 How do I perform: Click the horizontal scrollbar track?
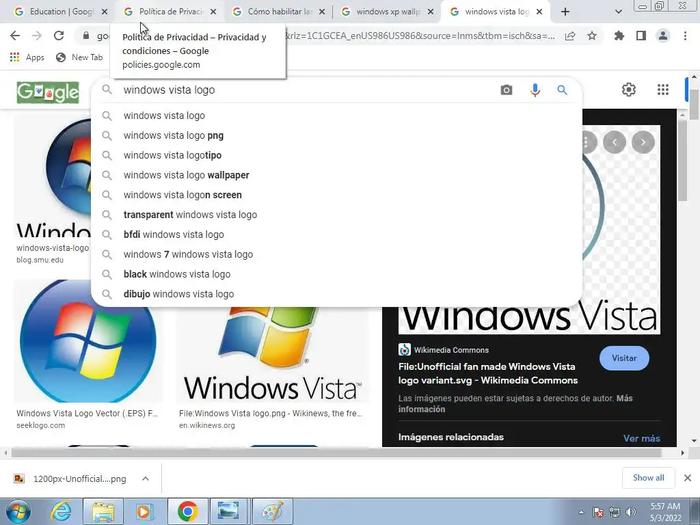[x=336, y=453]
